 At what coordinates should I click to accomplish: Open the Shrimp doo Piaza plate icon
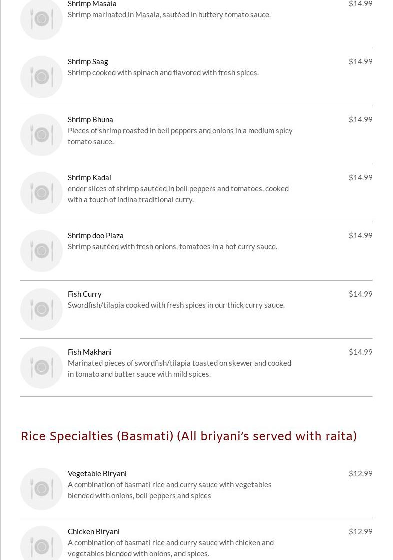point(41,251)
